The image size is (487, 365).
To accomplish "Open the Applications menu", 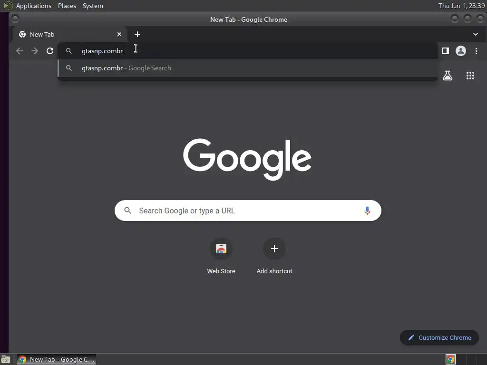I will tap(34, 6).
